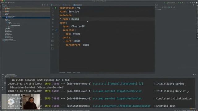Expand the myapp node in Gradle panel
The height and width of the screenshot is (111, 198).
(156, 9)
